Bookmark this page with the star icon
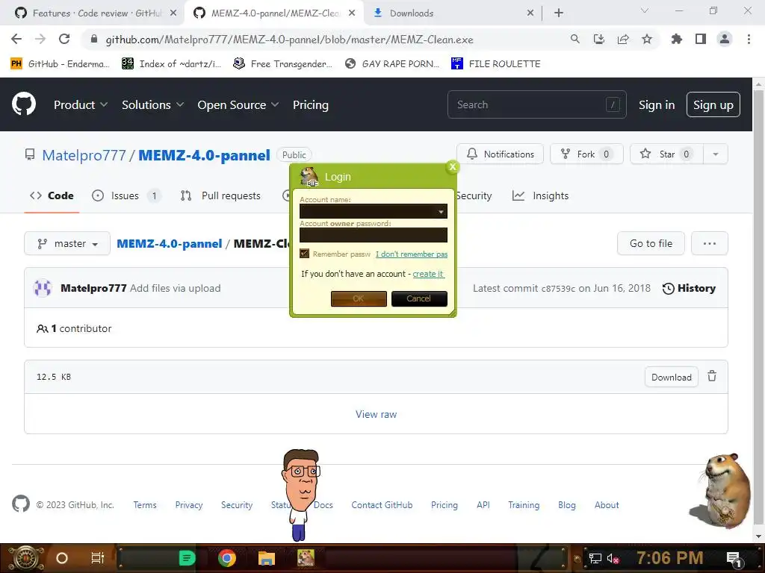The image size is (765, 573). coord(647,39)
